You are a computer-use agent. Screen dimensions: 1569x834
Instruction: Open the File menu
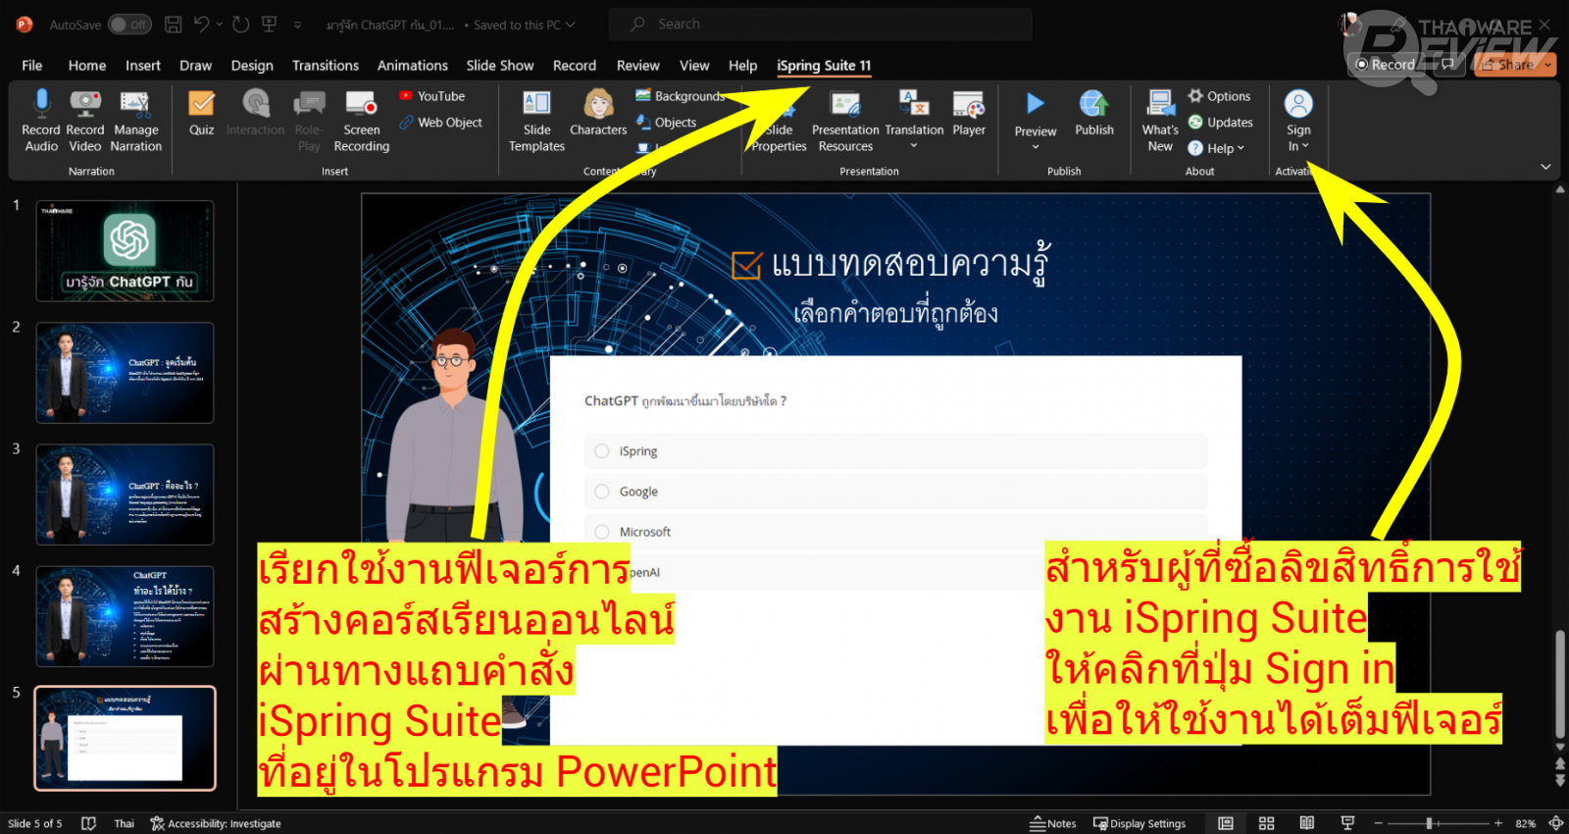click(x=32, y=65)
